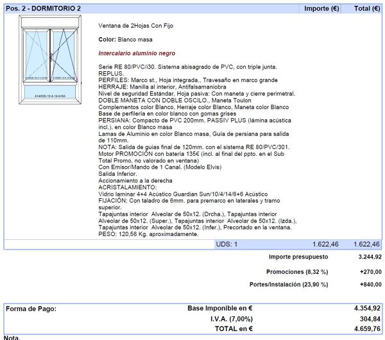Click the 'Color: Blanco masa' line
The width and height of the screenshot is (385, 340).
(x=125, y=40)
